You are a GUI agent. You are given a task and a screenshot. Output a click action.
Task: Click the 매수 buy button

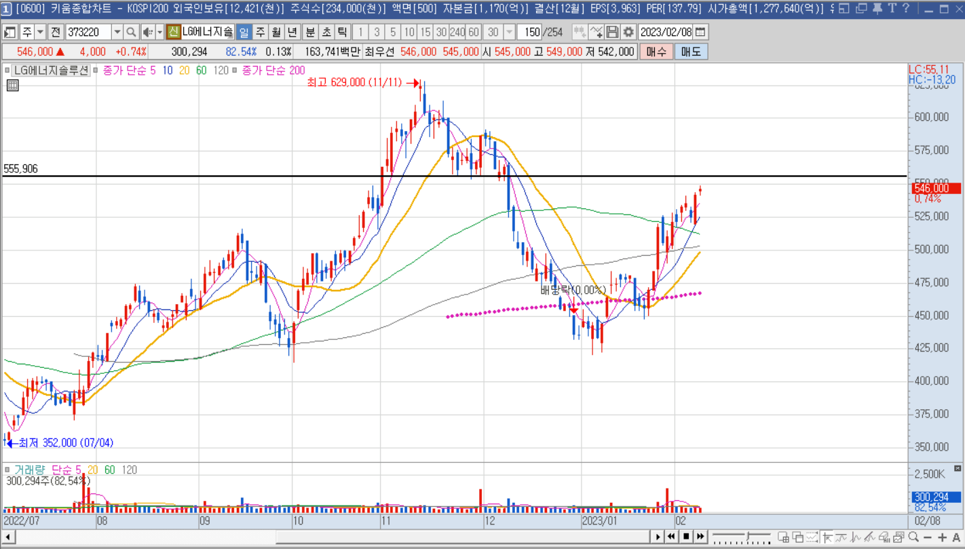click(x=656, y=52)
